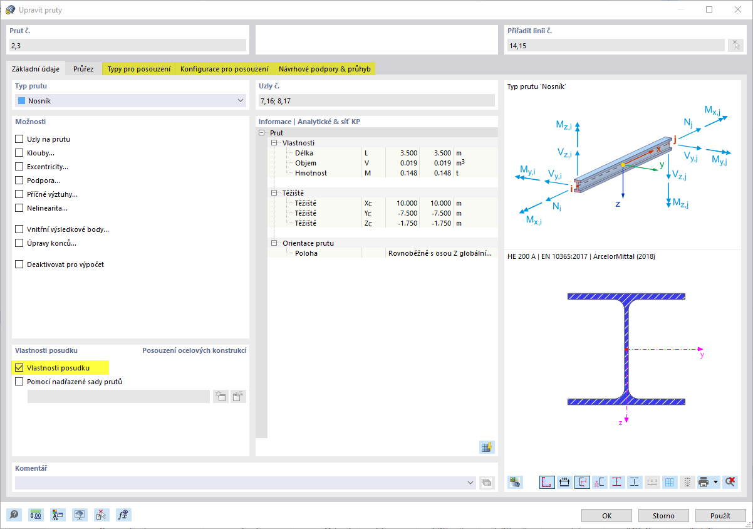Check the Podpora... checkbox
The width and height of the screenshot is (753, 529).
pyautogui.click(x=19, y=181)
